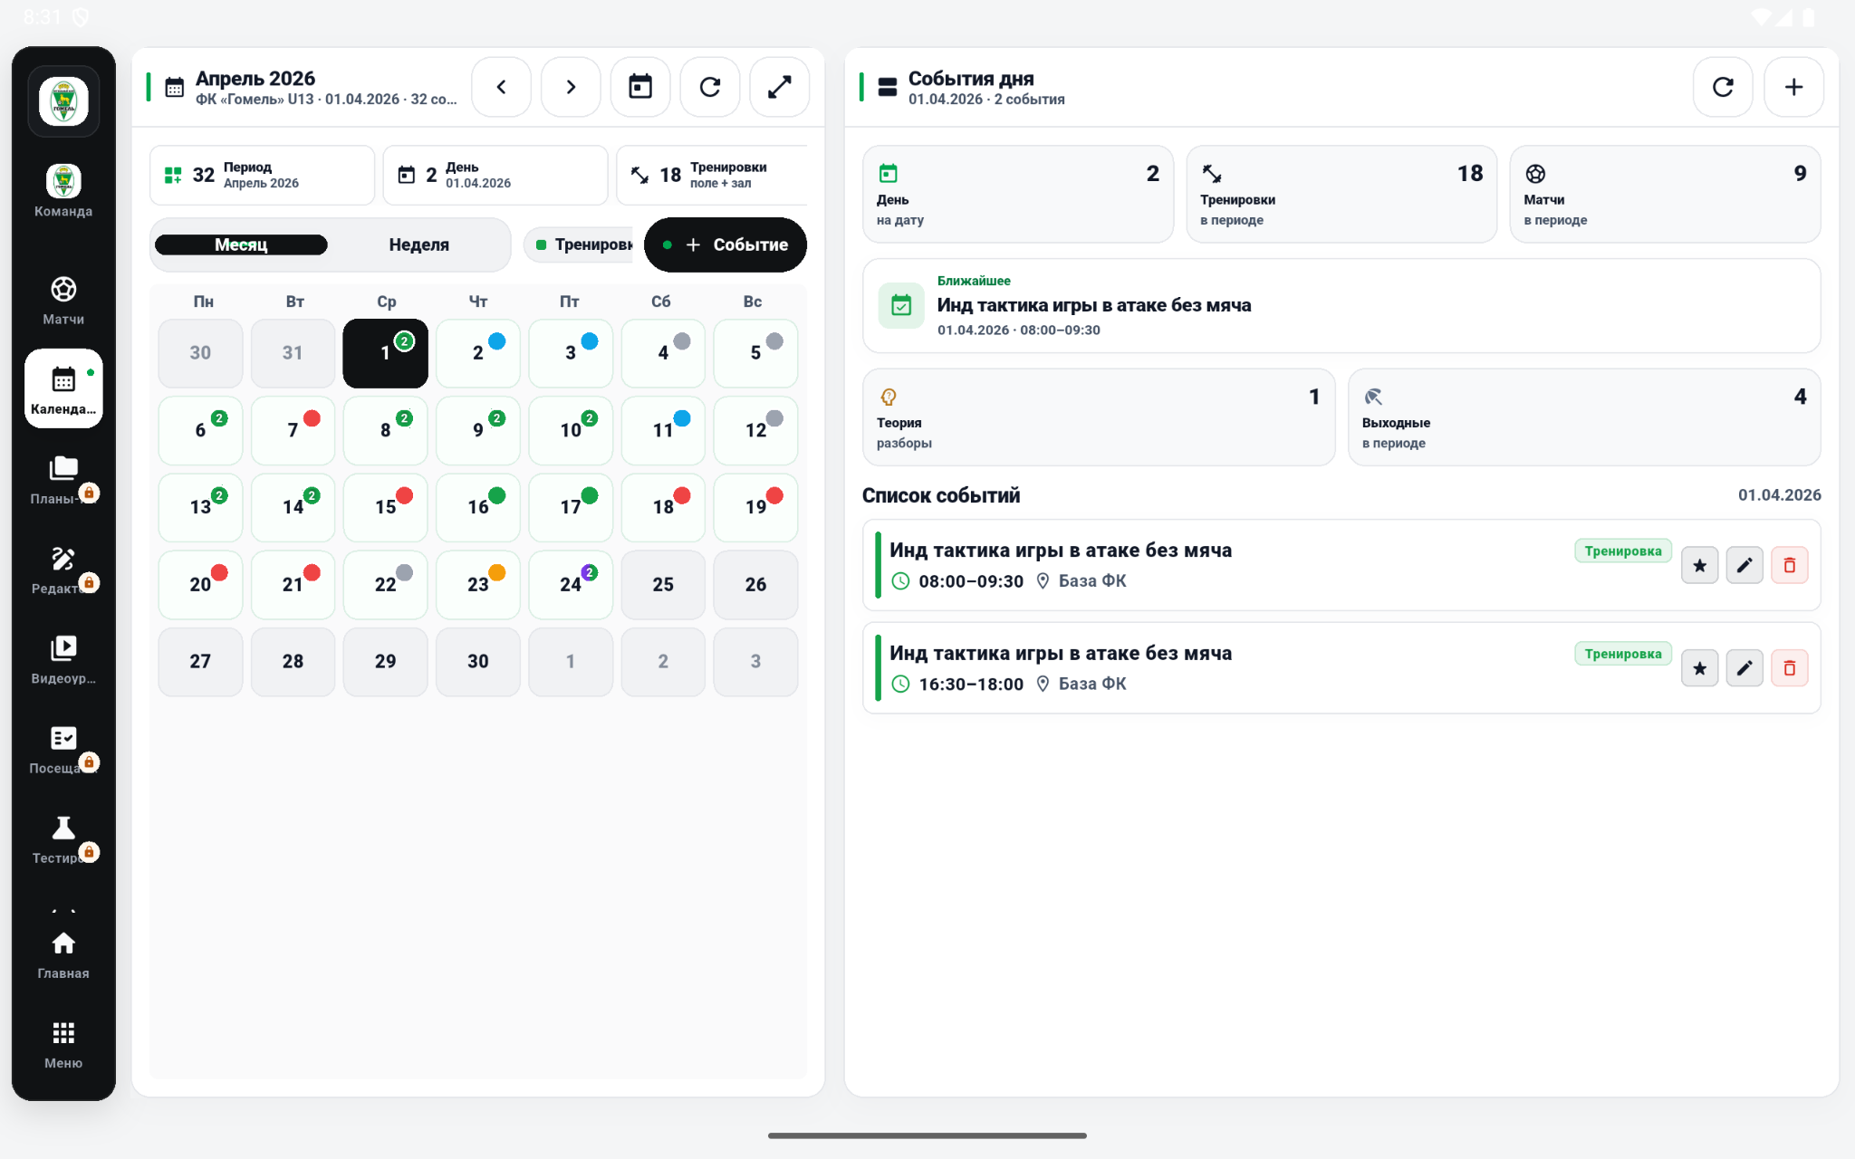Select April 24 in calendar

571,584
